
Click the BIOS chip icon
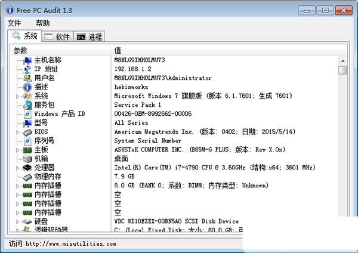[27, 132]
